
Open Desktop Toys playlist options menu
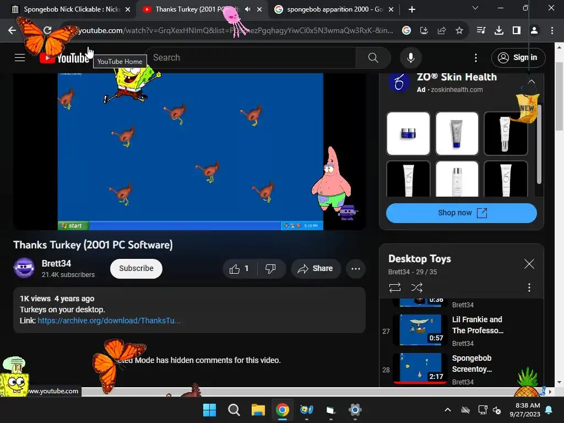coord(529,288)
